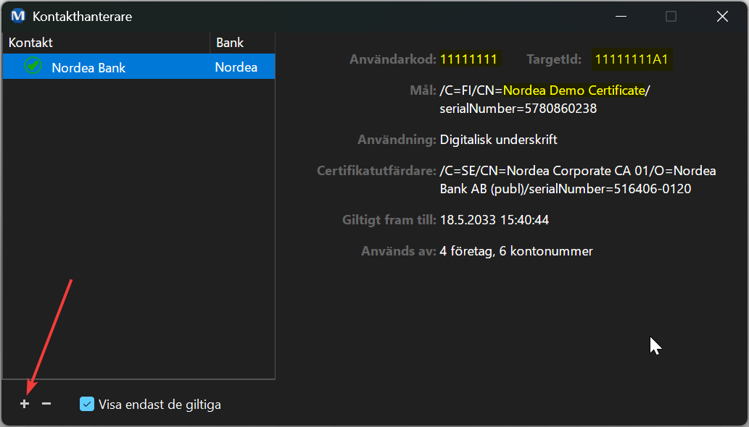The width and height of the screenshot is (749, 427).
Task: Untick the 'Visa endast de giltiga' checkbox
Action: pyautogui.click(x=87, y=404)
